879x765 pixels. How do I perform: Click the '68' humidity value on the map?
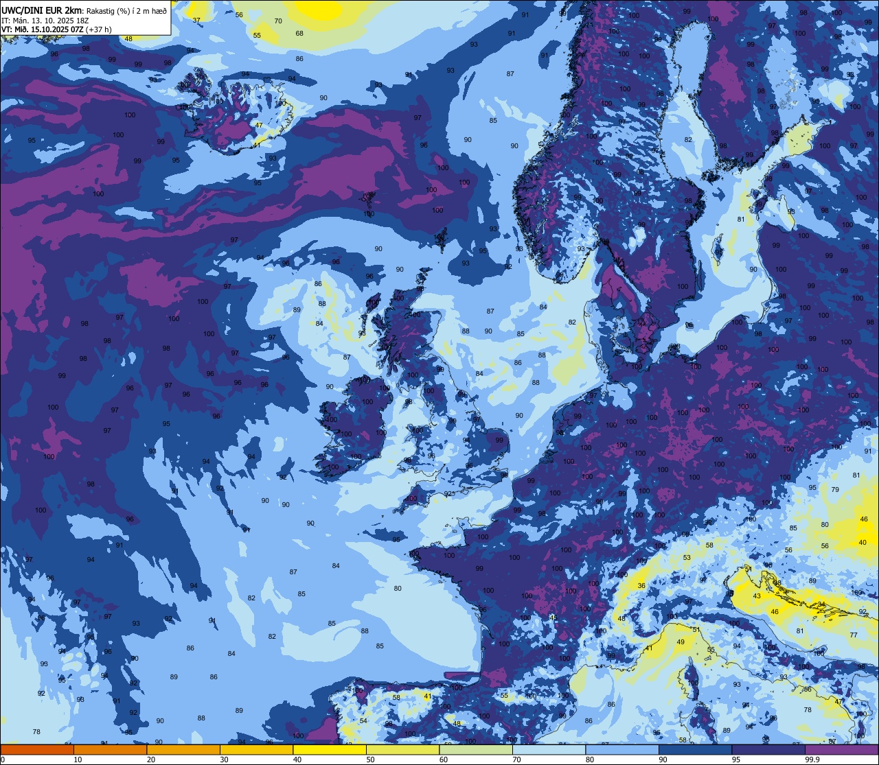[299, 34]
